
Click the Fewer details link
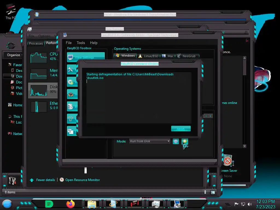(46, 180)
